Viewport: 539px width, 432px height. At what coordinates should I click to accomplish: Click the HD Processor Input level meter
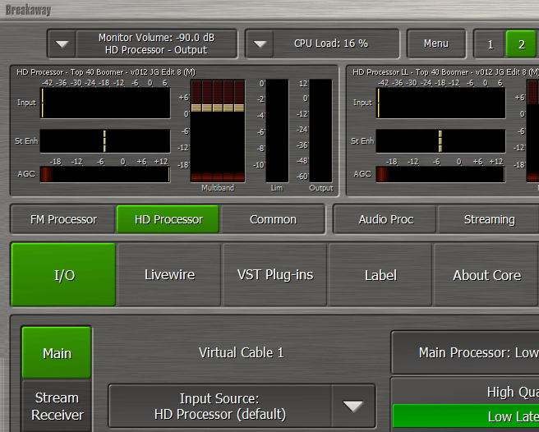(x=105, y=103)
